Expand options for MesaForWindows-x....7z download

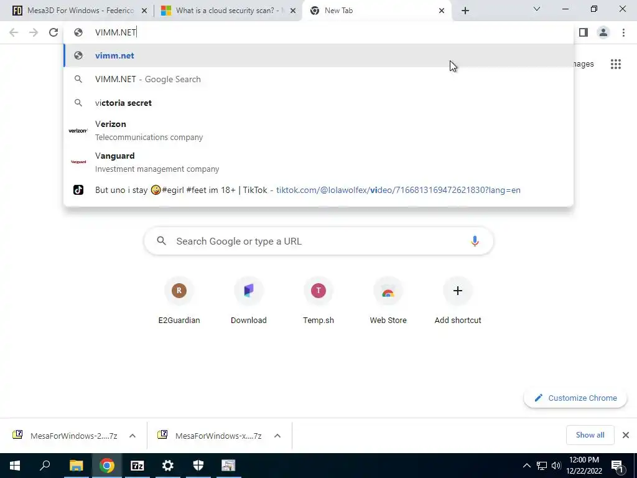tap(277, 436)
